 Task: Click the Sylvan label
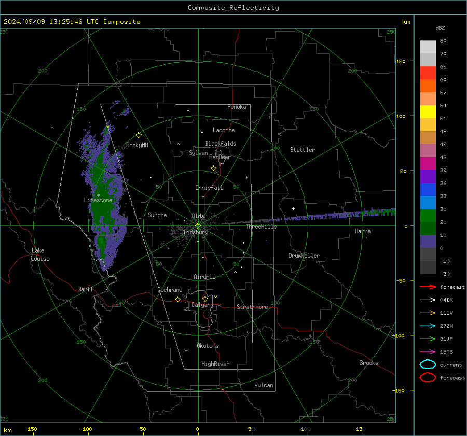pos(198,153)
